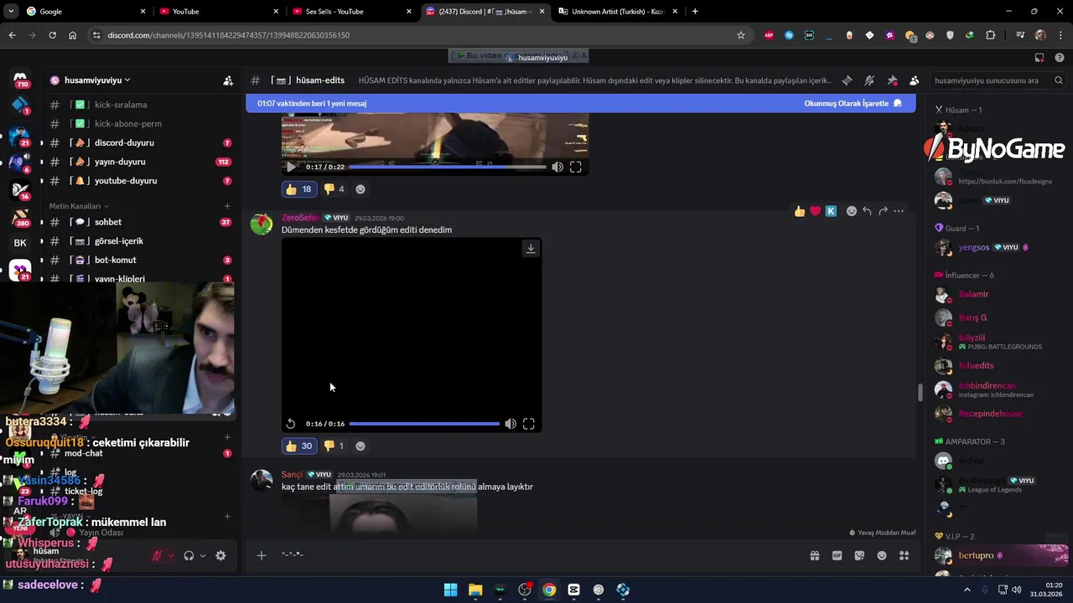The height and width of the screenshot is (603, 1073).
Task: Open Discord direct messages home icon
Action: pos(20,78)
